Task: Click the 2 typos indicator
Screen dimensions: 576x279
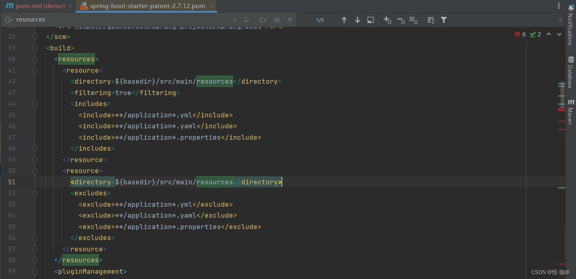Action: pos(535,35)
